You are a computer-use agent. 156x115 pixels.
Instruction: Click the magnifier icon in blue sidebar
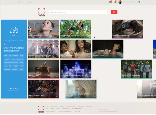tap(4, 44)
